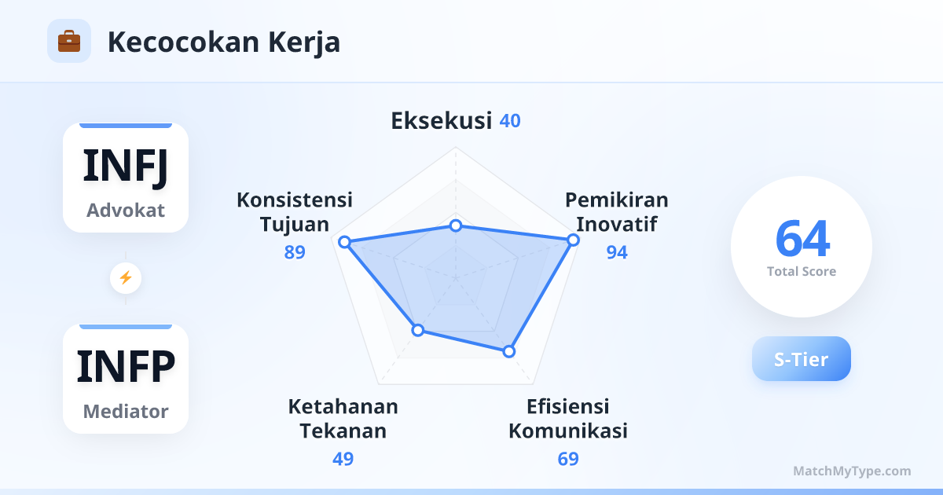The image size is (943, 495).
Task: Click the center of radar chart
Action: click(455, 277)
